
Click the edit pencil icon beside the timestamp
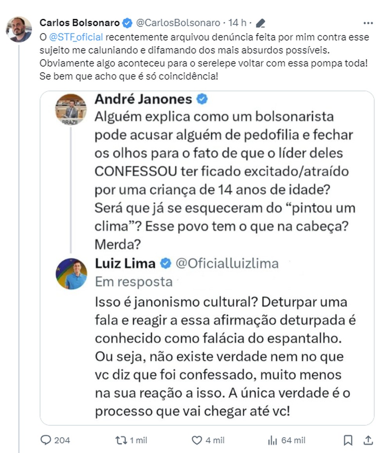click(261, 22)
